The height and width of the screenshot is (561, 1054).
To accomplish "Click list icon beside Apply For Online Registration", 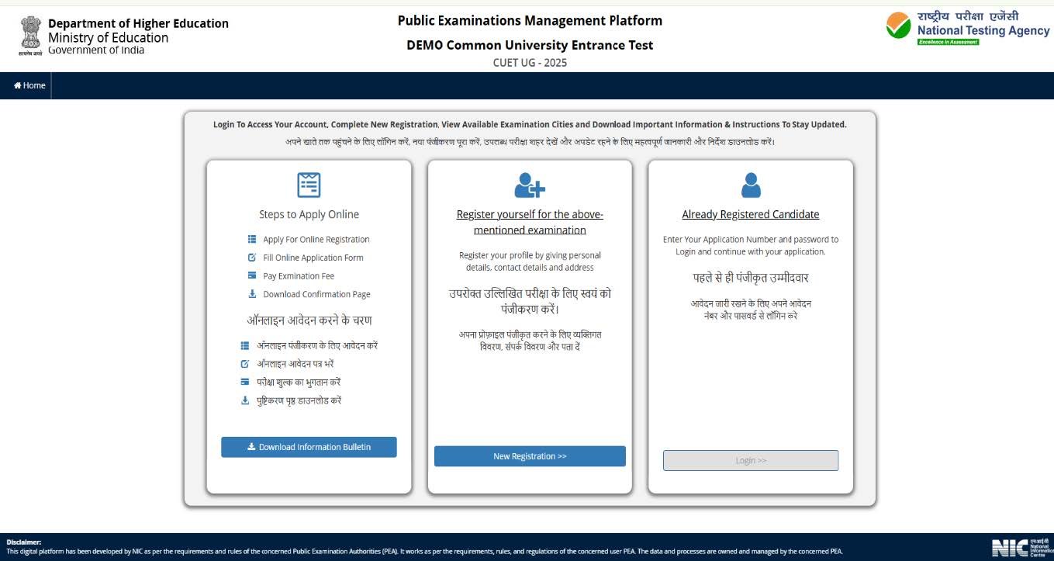I will [252, 239].
